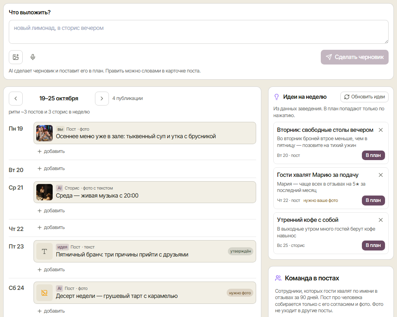Dismiss the 'Вторник: свободные столы вечером' idea
The height and width of the screenshot is (317, 397).
381,130
